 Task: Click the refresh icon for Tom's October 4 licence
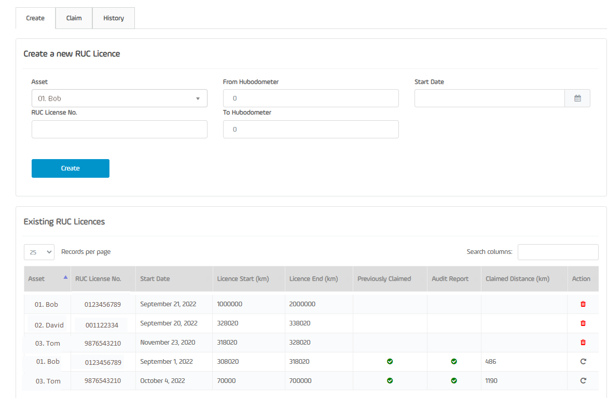[583, 380]
